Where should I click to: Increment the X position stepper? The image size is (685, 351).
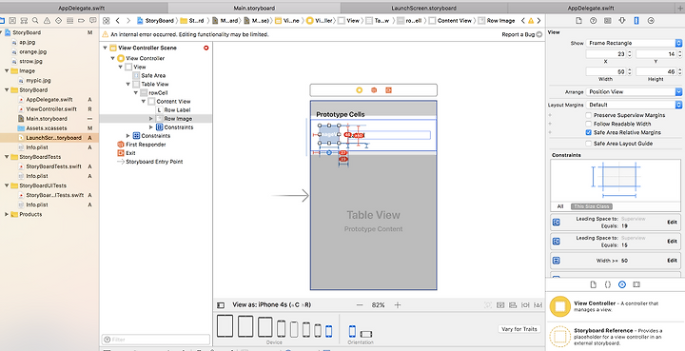630,52
